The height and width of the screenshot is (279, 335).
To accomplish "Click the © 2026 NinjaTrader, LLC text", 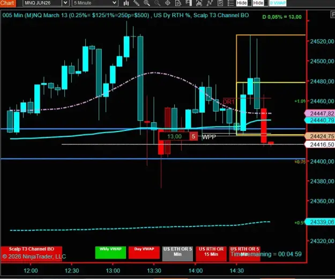I will 34,256.
